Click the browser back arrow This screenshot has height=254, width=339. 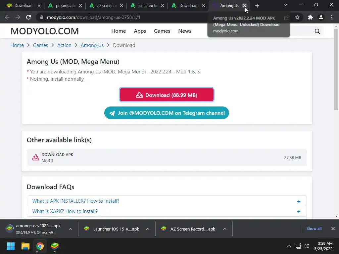[x=7, y=17]
